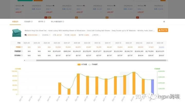Click the highlighted 2022-01 sales bar
The width and height of the screenshot is (185, 105).
coord(125,85)
